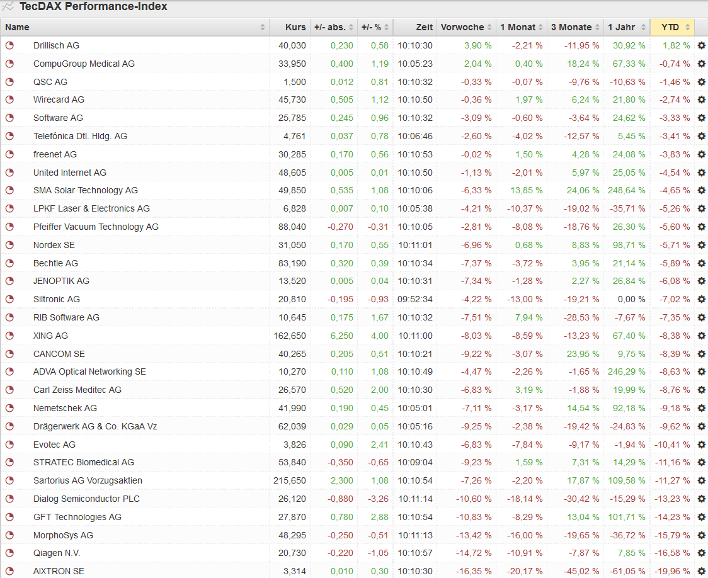
Task: Open the pie chart icon for Bechtle AG
Action: (9, 263)
